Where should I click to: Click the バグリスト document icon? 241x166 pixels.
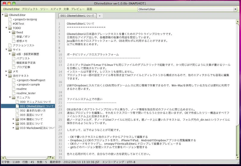coord(14,58)
